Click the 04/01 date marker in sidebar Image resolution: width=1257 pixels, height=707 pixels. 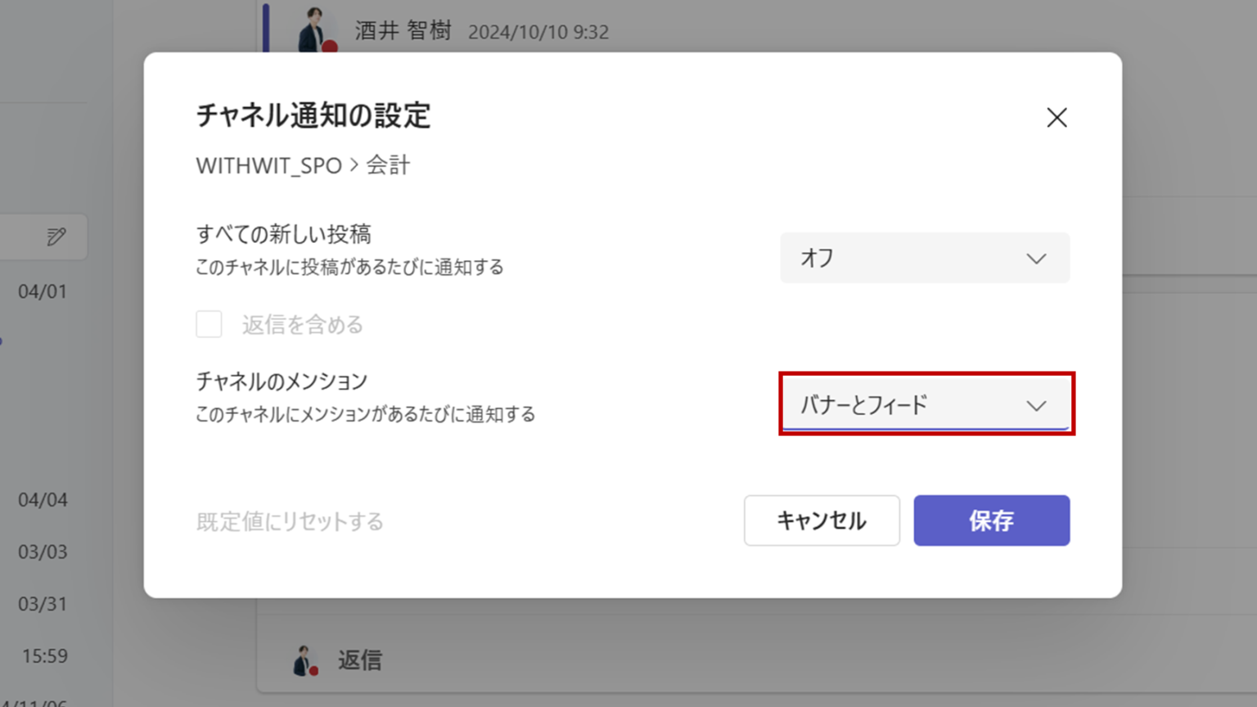click(x=43, y=290)
